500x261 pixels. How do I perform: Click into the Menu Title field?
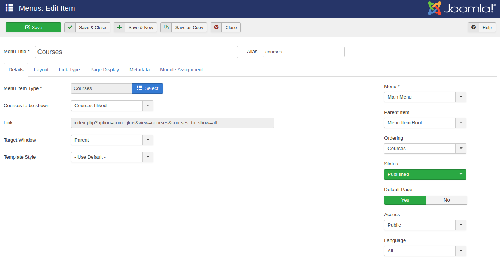point(136,52)
